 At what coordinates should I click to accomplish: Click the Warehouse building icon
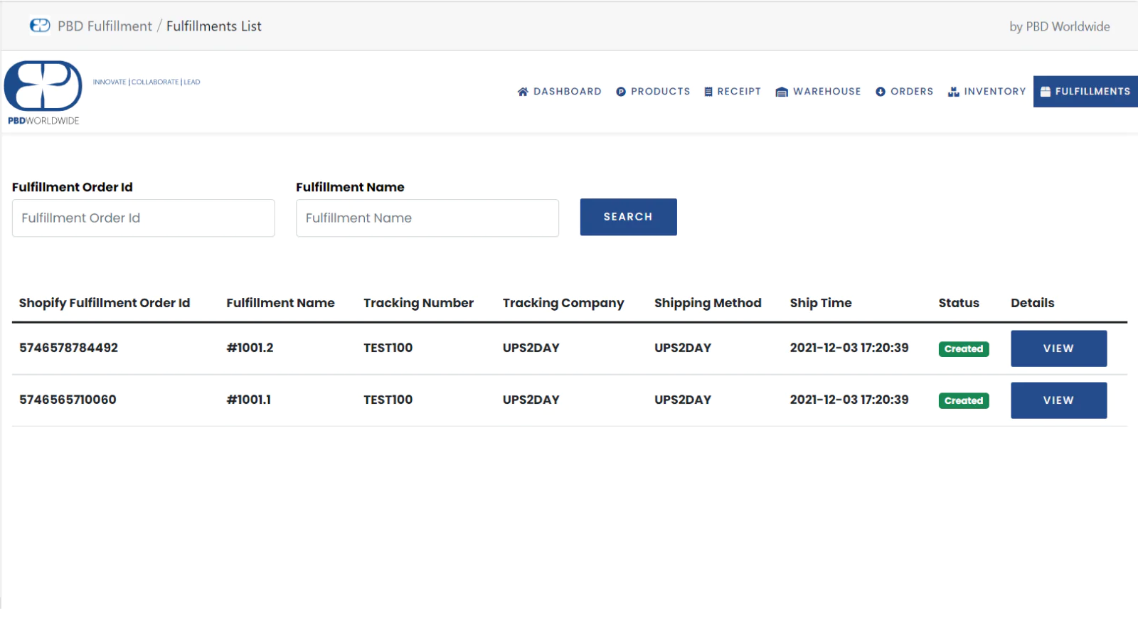pyautogui.click(x=782, y=92)
